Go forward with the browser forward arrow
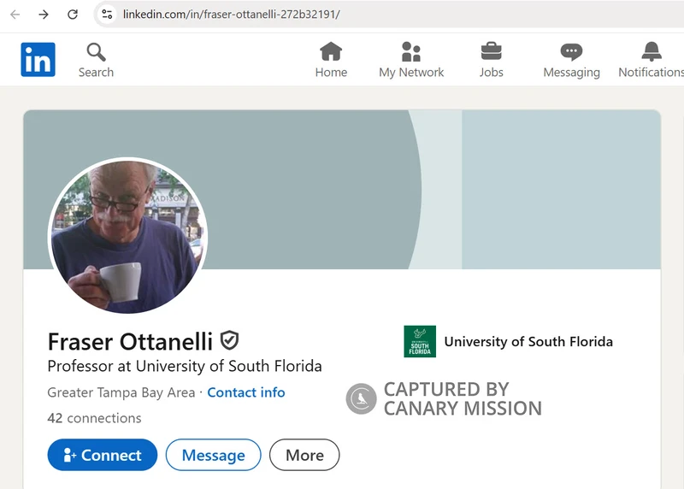The image size is (684, 489). click(44, 15)
